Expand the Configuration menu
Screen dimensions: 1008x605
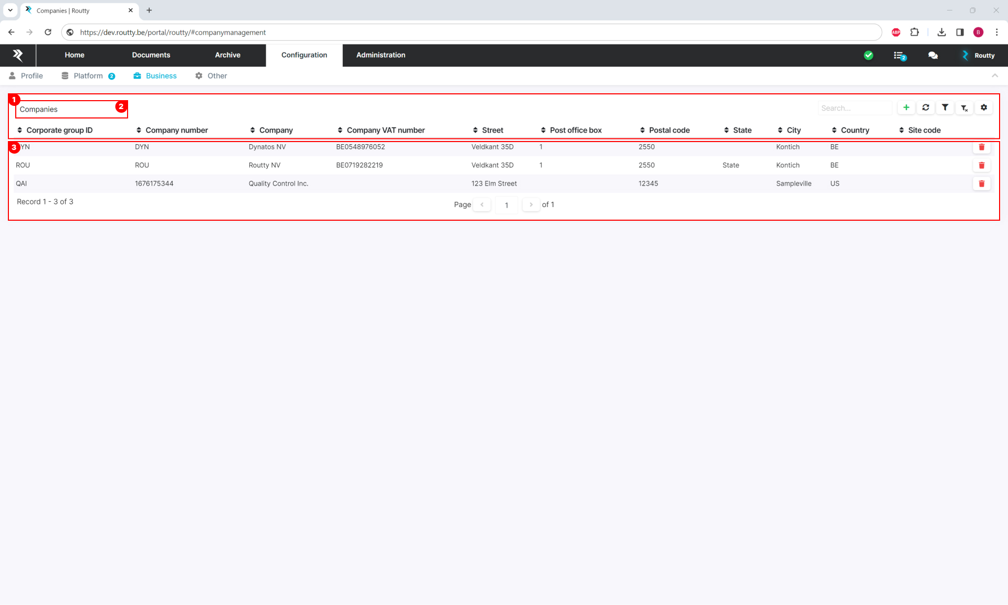click(303, 55)
